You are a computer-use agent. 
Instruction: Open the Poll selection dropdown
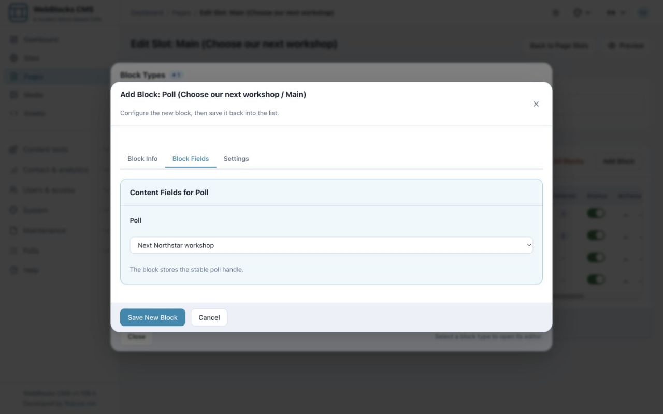pos(331,245)
